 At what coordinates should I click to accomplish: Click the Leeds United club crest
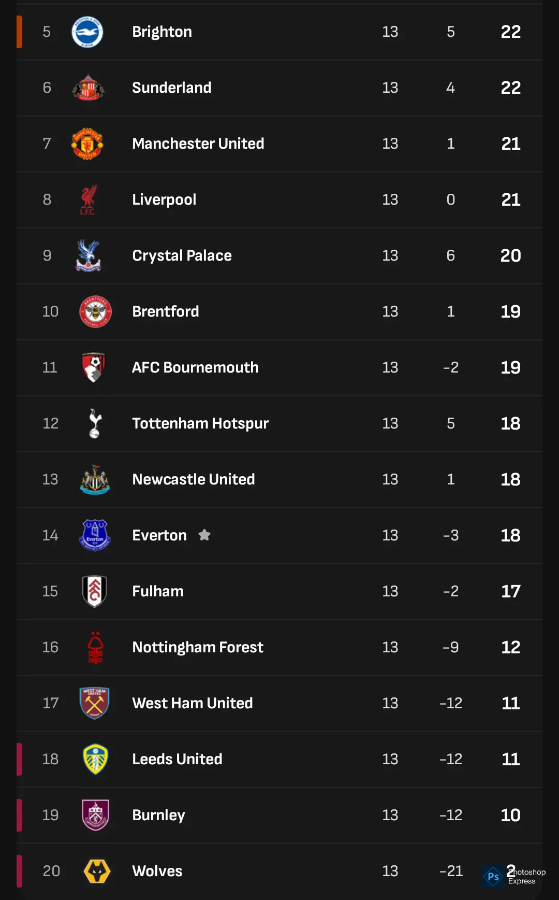tap(95, 759)
